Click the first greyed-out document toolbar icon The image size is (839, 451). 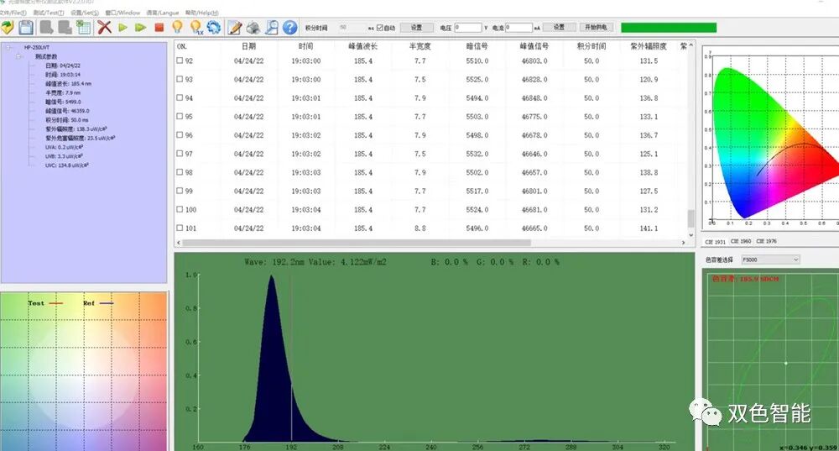point(47,28)
